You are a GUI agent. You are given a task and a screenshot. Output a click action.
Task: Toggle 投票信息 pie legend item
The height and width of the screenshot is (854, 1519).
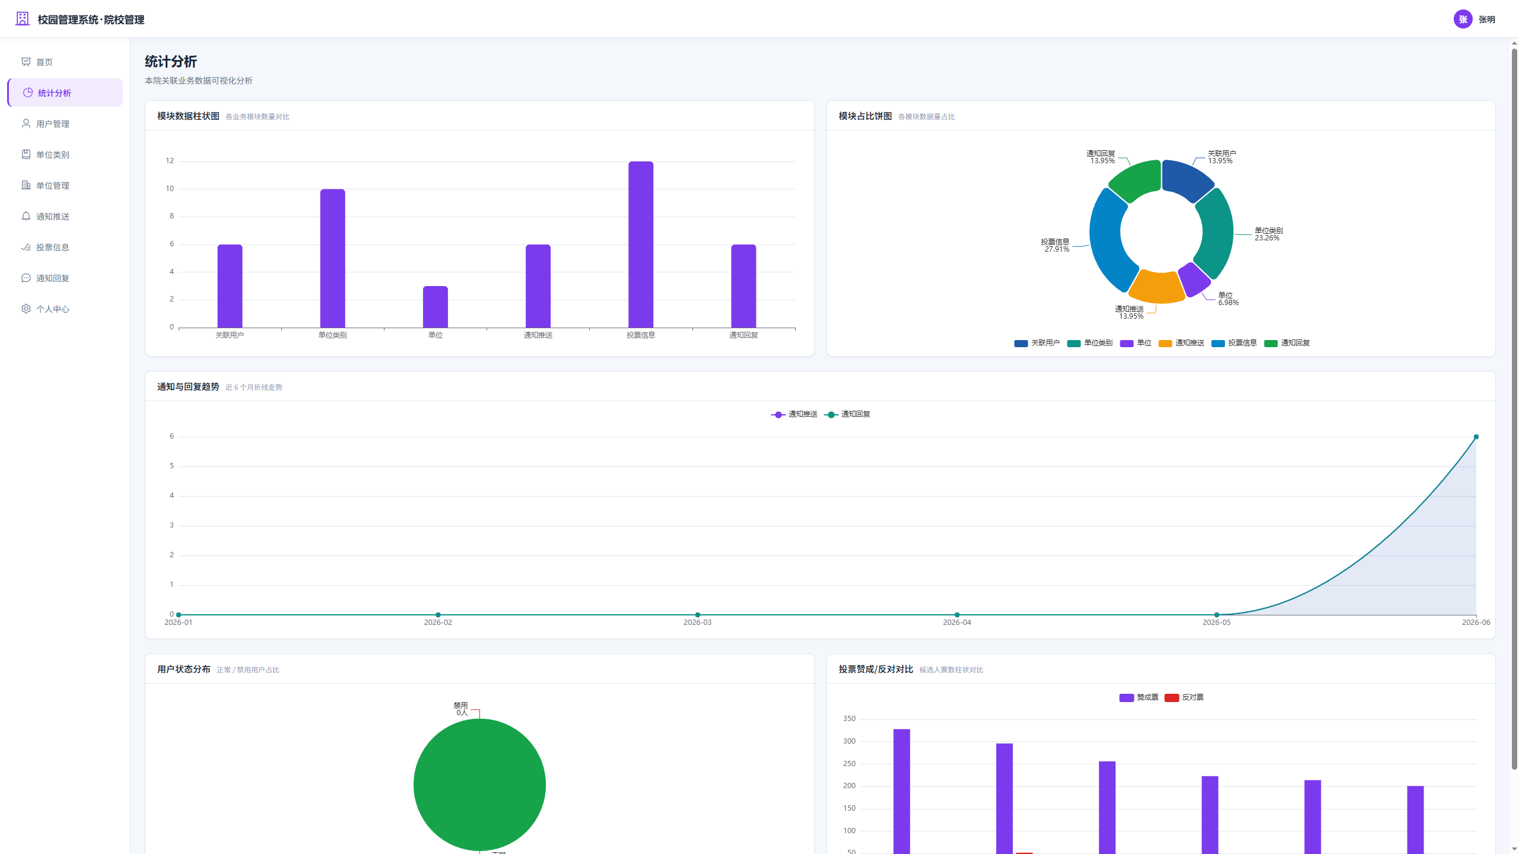point(1234,343)
